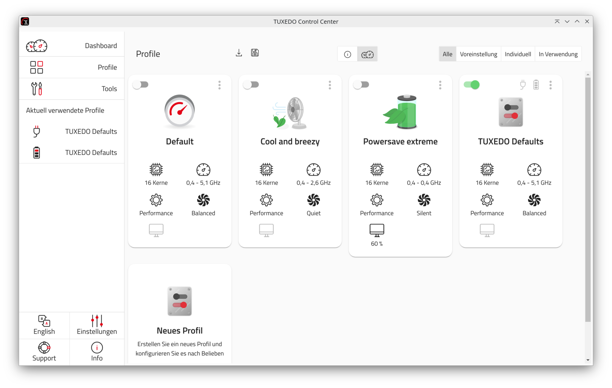Click the TUXEDO Defaults switch panel image
Image resolution: width=612 pixels, height=388 pixels.
pos(511,112)
